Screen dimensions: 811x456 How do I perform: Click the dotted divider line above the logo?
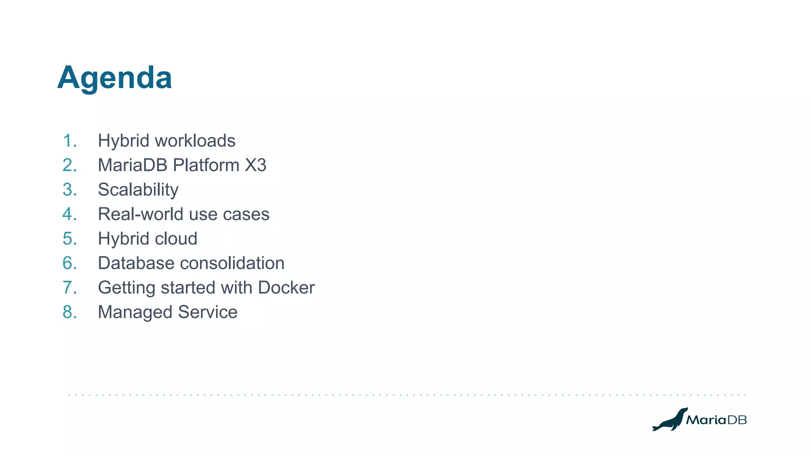point(407,395)
